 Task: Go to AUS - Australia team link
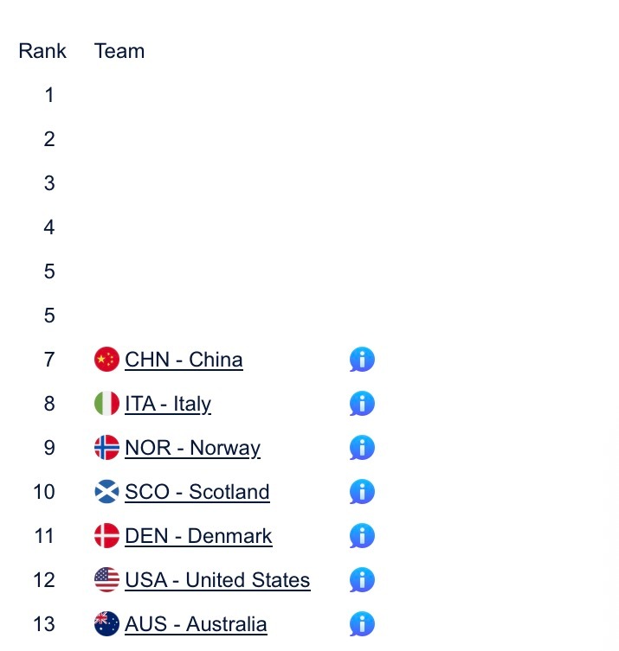click(x=196, y=624)
